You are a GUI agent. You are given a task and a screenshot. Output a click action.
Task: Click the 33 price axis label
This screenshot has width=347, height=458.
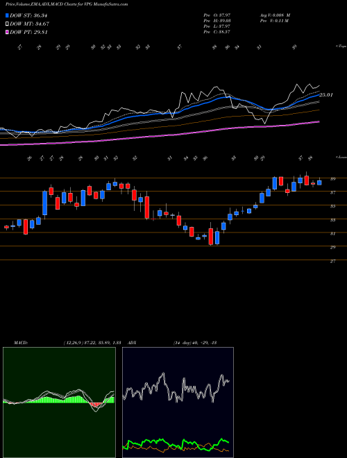(332, 220)
